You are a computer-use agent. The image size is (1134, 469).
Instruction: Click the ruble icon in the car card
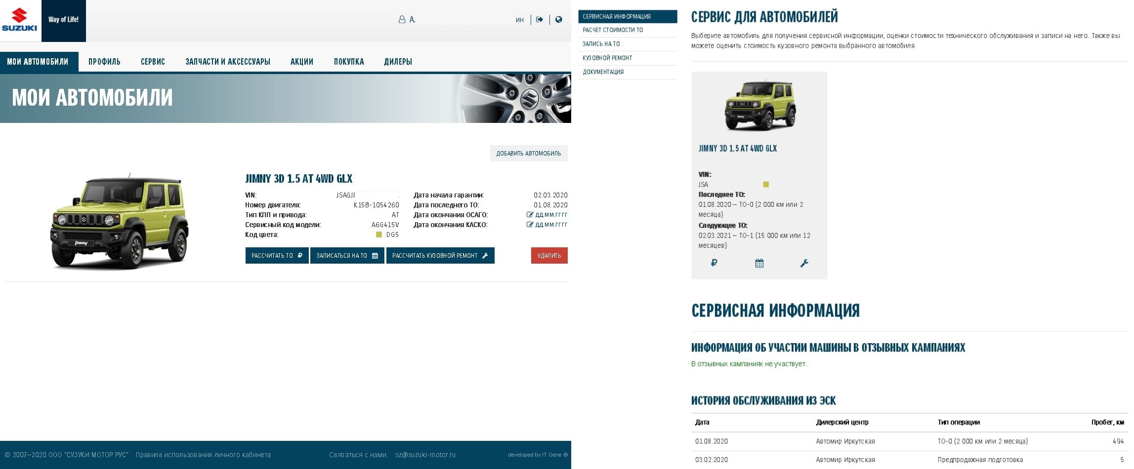point(714,263)
